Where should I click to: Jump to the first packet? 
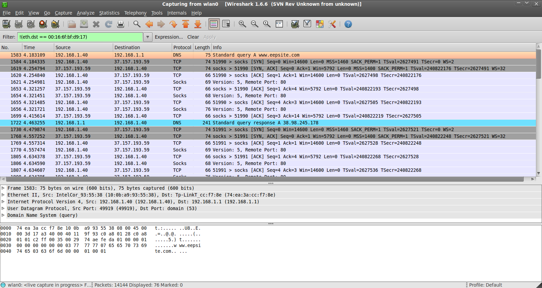click(186, 24)
